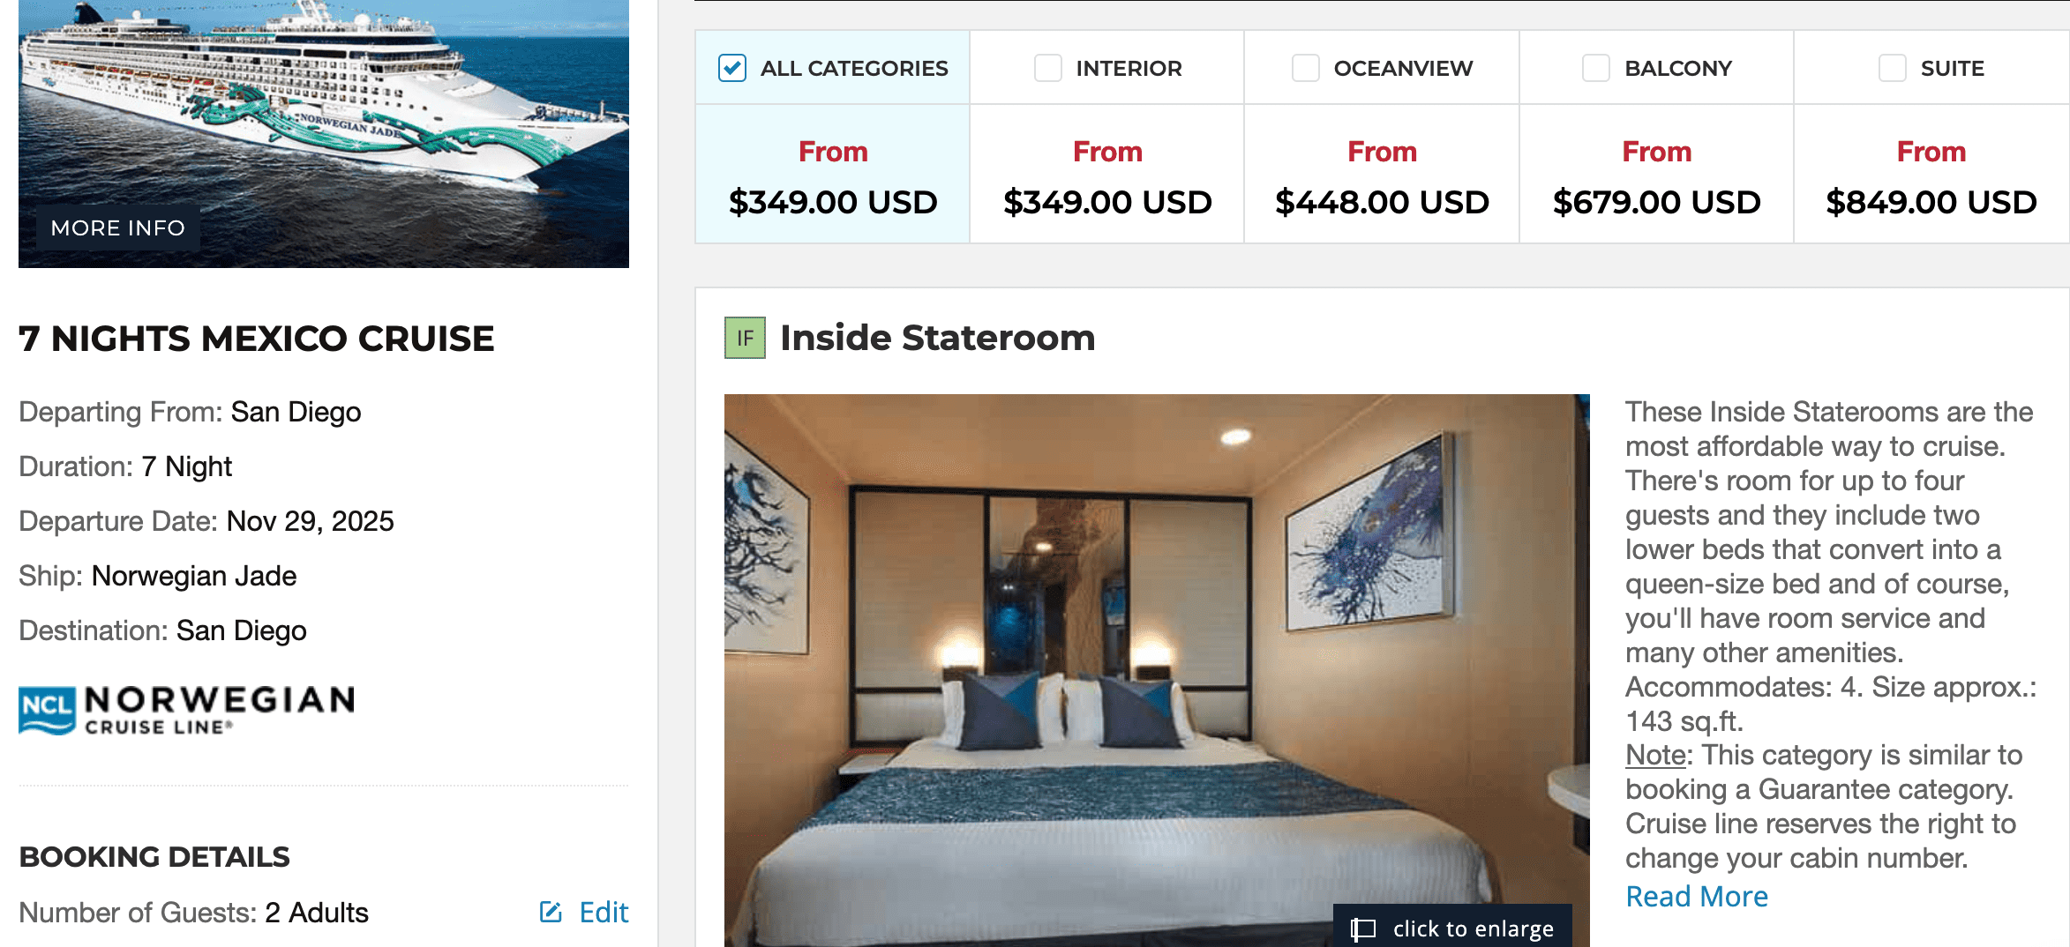This screenshot has width=2070, height=947.
Task: Uncheck the All Categories checkbox
Action: [732, 68]
